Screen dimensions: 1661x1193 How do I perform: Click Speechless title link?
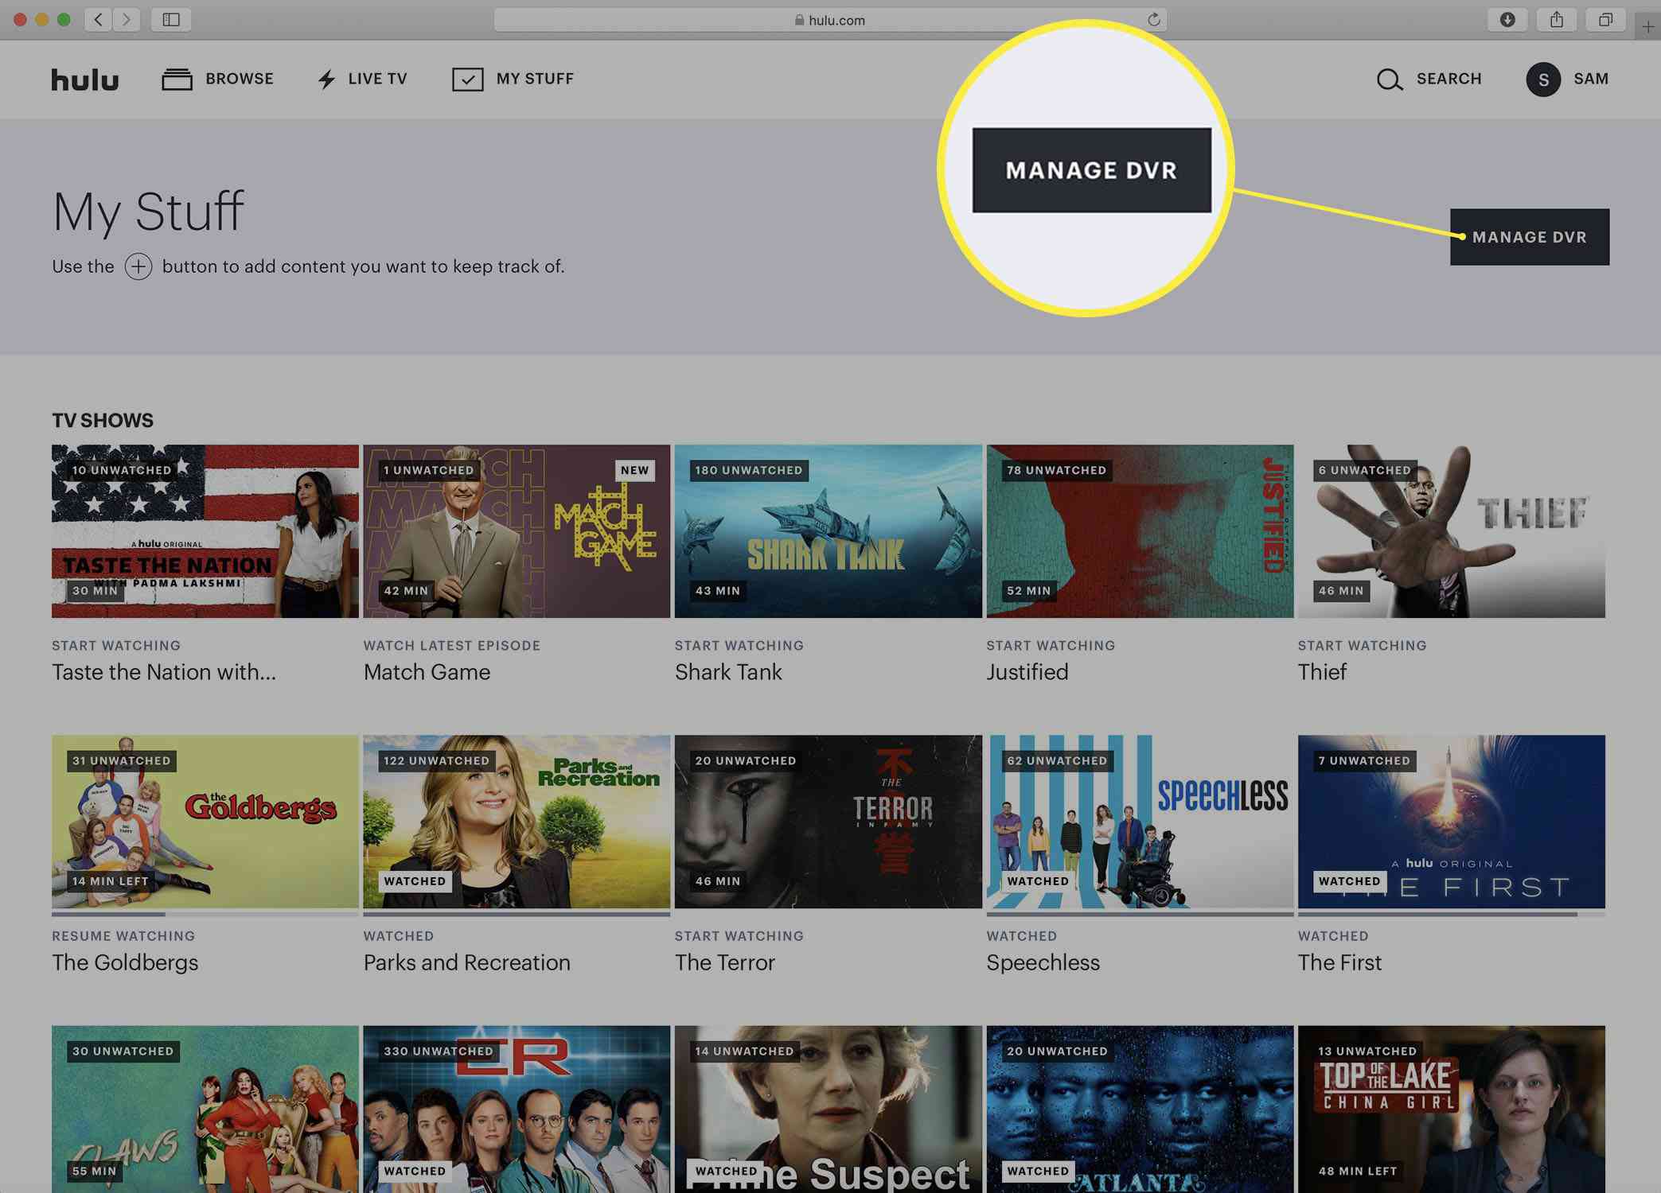(x=1043, y=962)
